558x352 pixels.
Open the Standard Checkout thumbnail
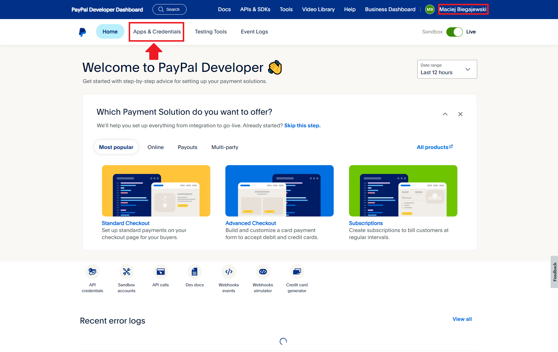(x=156, y=191)
